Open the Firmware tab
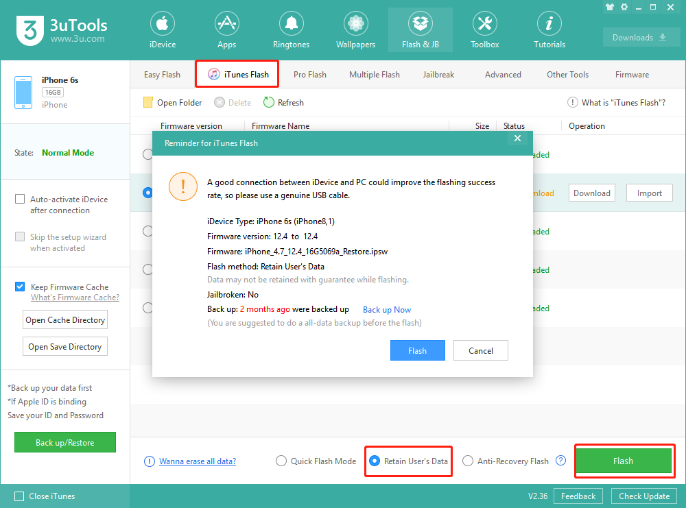This screenshot has height=508, width=686. point(632,75)
